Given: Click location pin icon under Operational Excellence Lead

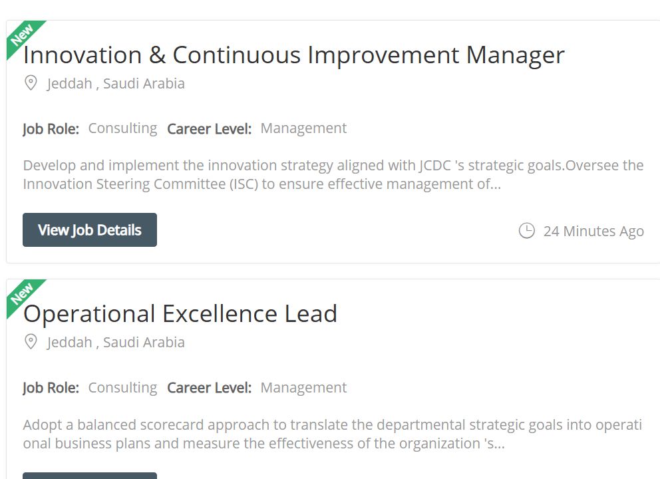Looking at the screenshot, I should coord(31,342).
